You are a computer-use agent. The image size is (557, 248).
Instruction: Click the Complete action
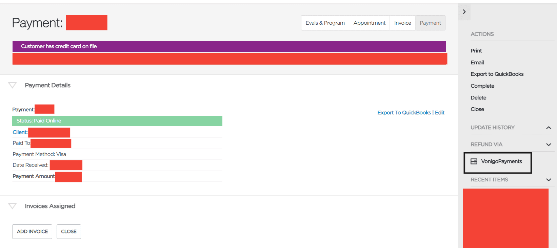click(x=482, y=86)
